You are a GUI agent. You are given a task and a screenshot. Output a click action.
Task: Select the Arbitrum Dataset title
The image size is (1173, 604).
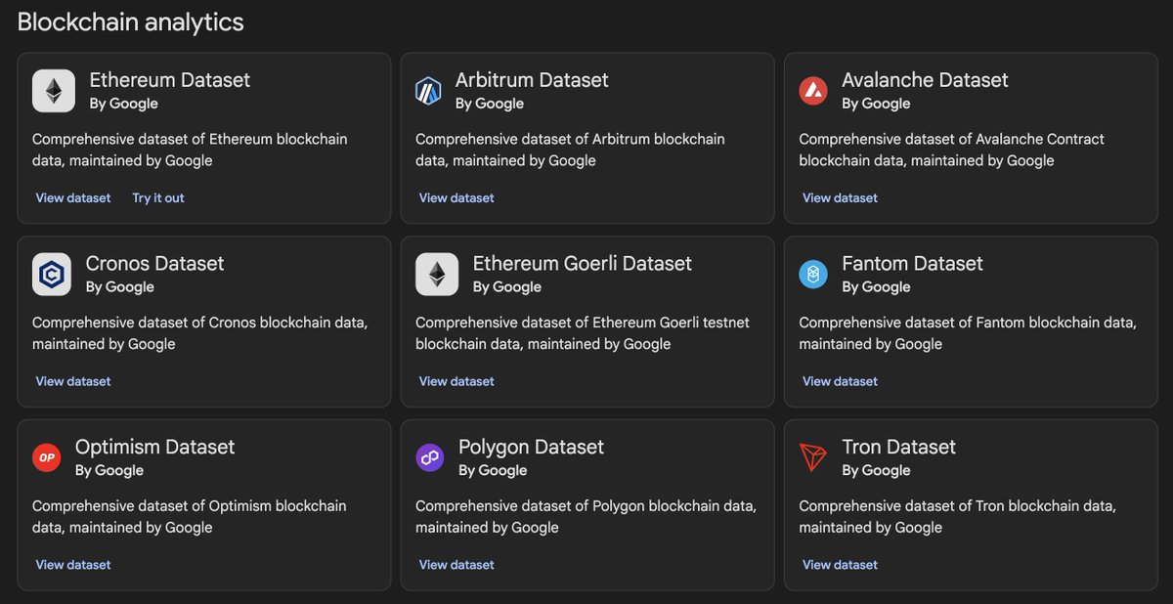532,80
